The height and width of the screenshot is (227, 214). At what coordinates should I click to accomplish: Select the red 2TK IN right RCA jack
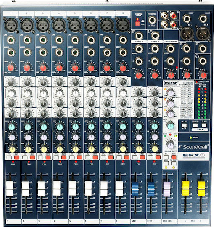click(x=173, y=16)
